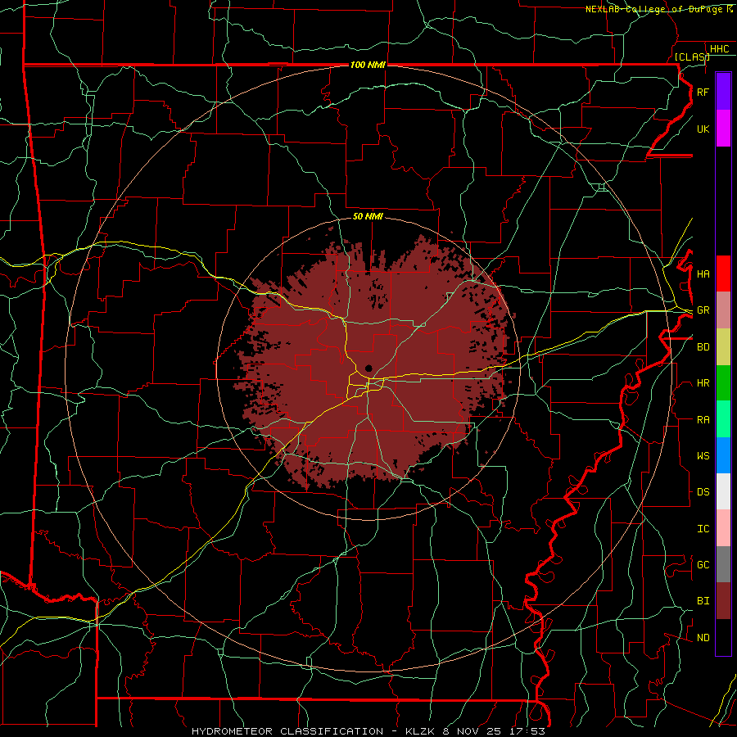Click the UK legend label

pyautogui.click(x=703, y=129)
